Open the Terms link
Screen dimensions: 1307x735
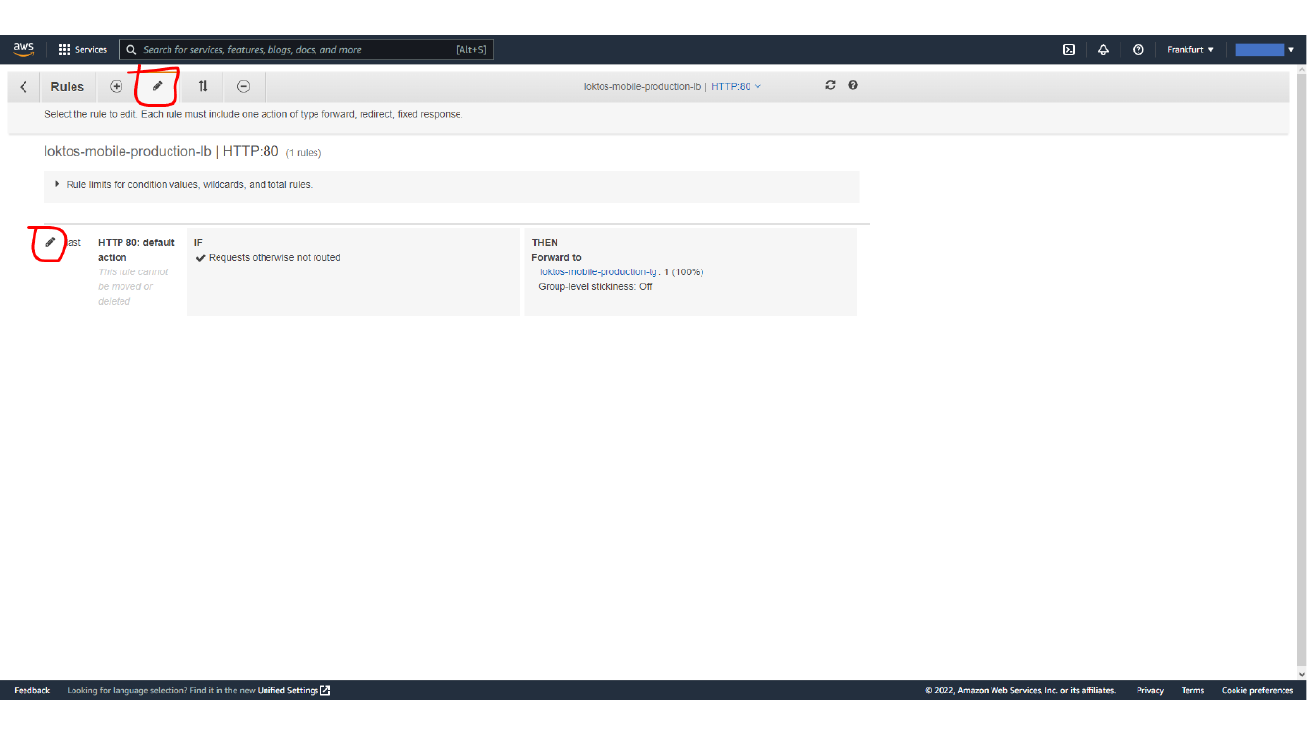tap(1192, 690)
